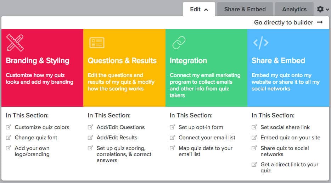This screenshot has height=183, width=331.
Task: Open Change quiz font link
Action: [x=36, y=138]
